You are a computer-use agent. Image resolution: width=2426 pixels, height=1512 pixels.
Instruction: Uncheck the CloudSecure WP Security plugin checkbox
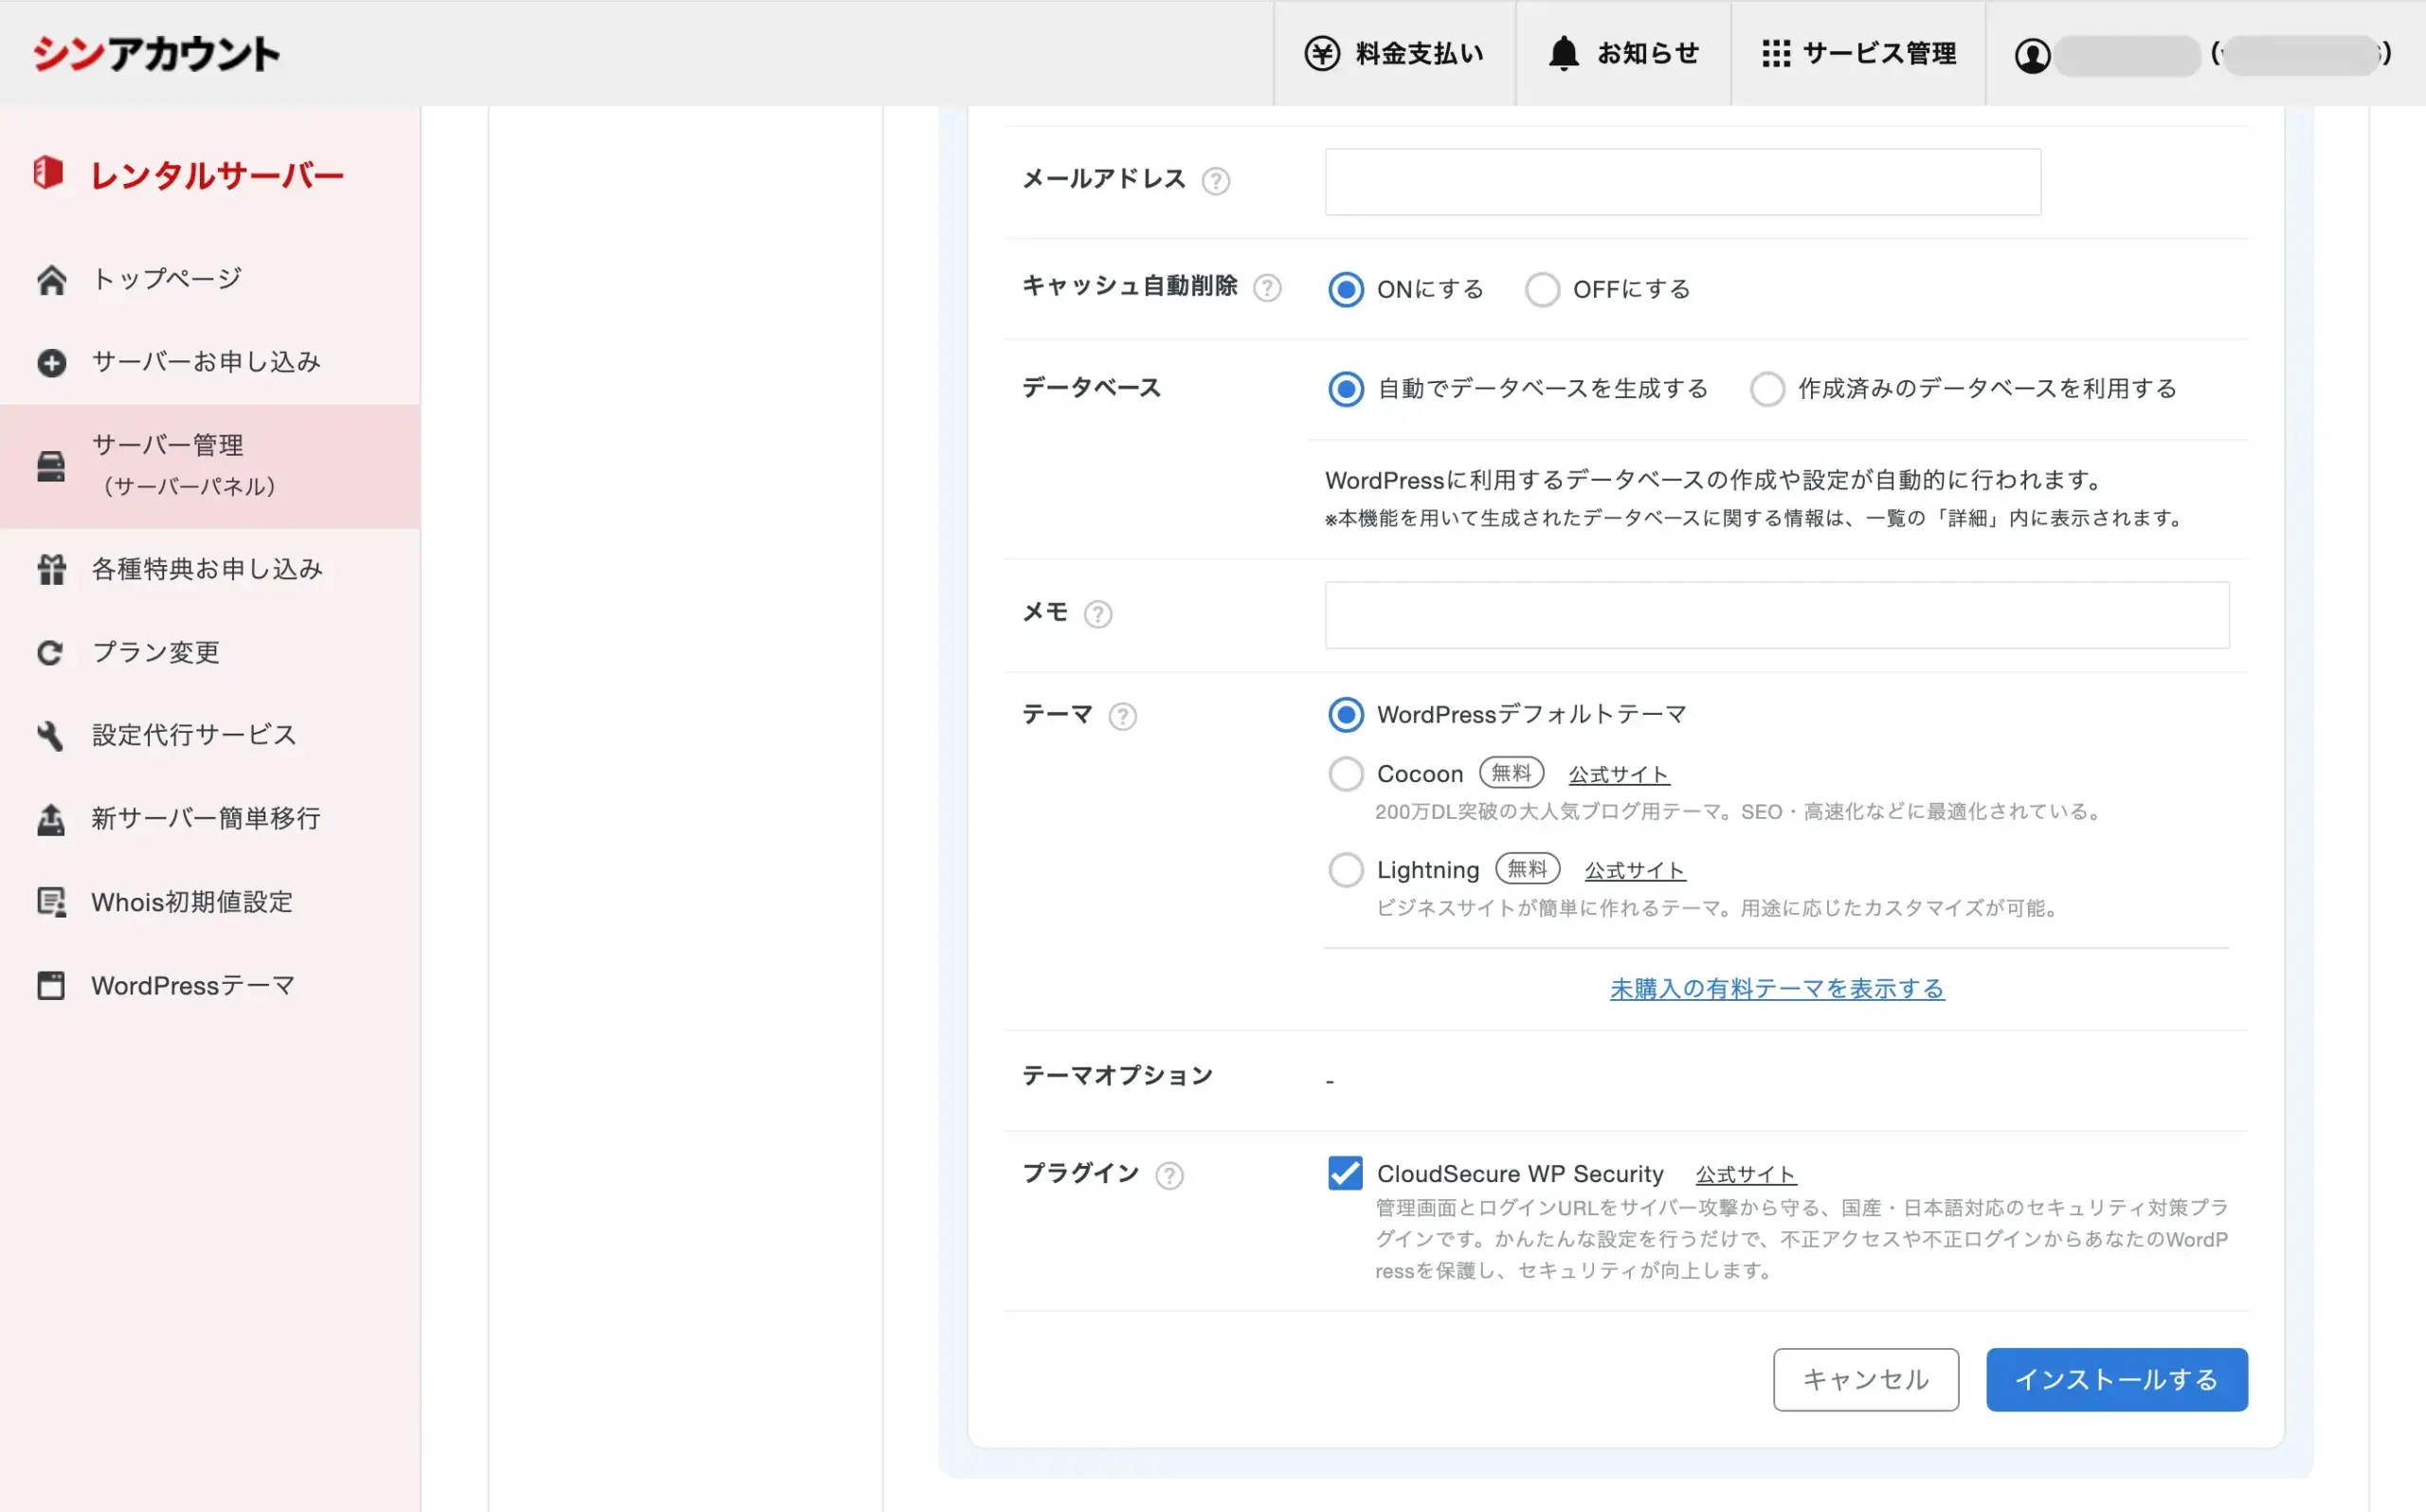pyautogui.click(x=1345, y=1173)
